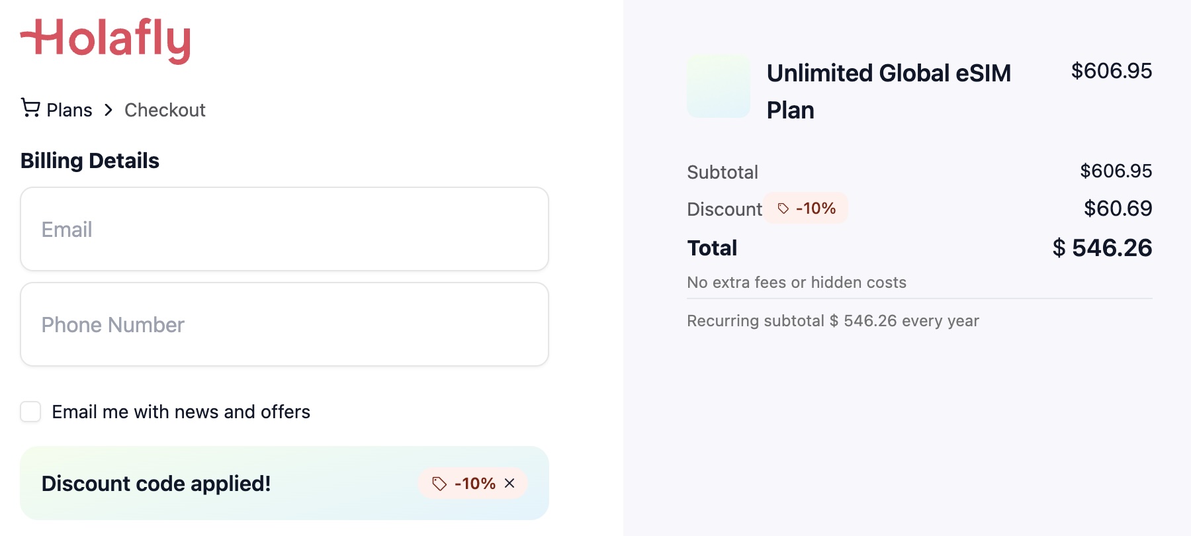Click the tag icon next to the Discount row
Image resolution: width=1191 pixels, height=536 pixels.
click(x=784, y=208)
